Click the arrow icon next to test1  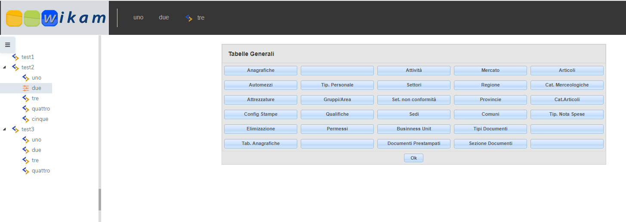tap(15, 57)
